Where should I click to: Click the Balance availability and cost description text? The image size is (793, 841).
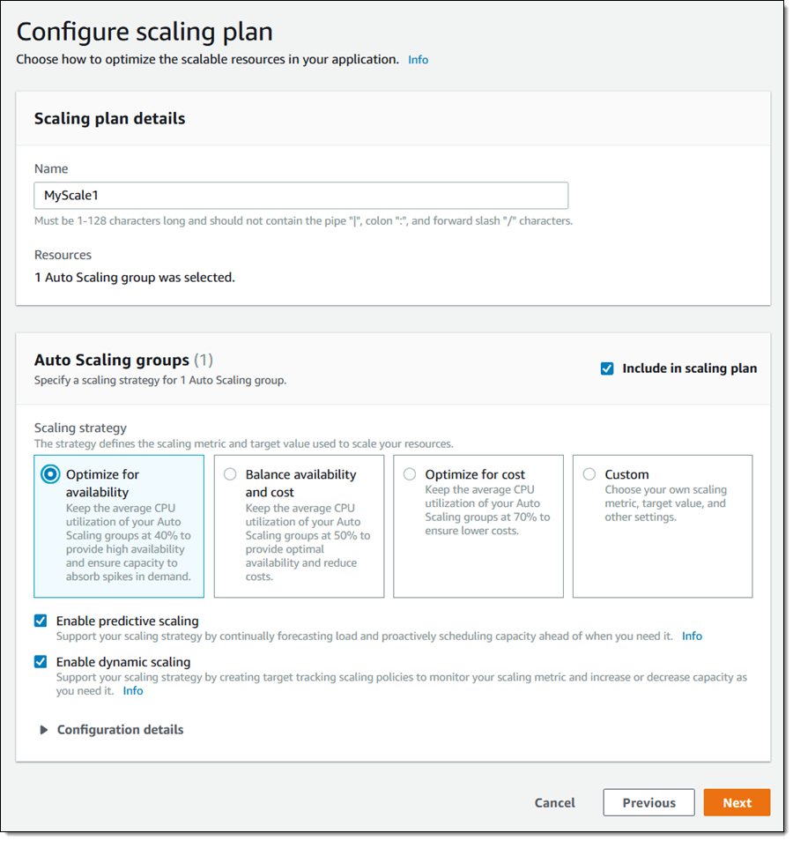(307, 543)
